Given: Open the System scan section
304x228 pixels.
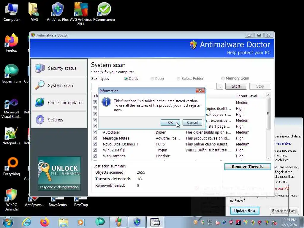Looking at the screenshot, I should point(59,85).
